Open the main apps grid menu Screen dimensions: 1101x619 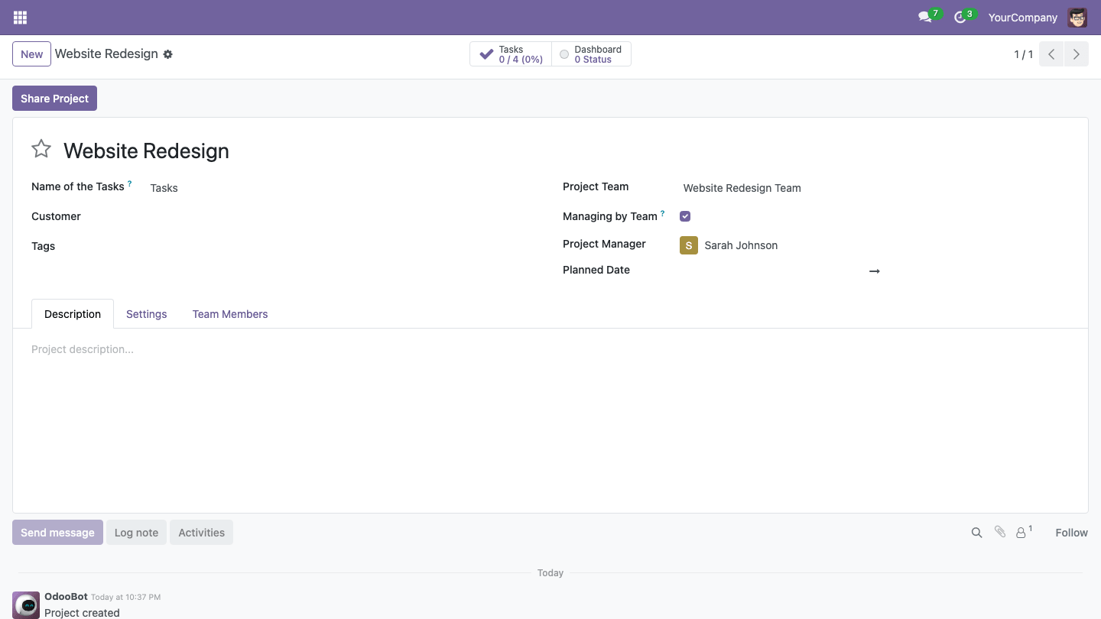pos(21,17)
